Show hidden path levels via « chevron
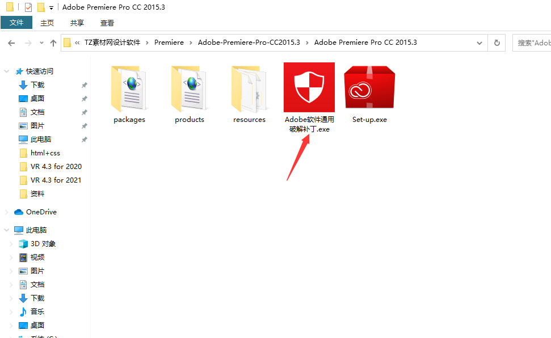 (77, 43)
